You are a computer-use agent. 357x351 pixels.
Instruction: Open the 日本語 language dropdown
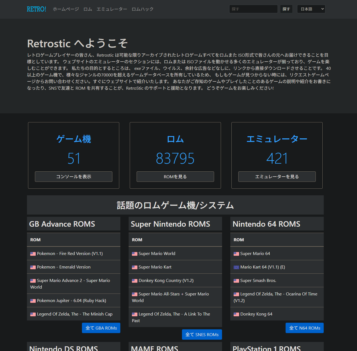tap(311, 9)
